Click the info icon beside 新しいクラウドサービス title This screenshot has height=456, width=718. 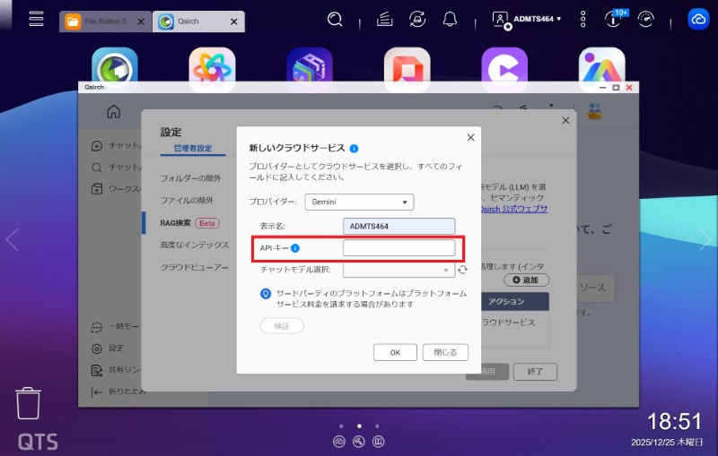(x=355, y=149)
